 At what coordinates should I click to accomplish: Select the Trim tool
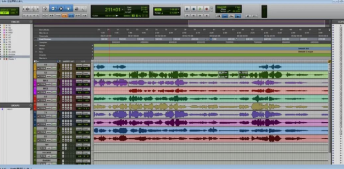pos(53,9)
